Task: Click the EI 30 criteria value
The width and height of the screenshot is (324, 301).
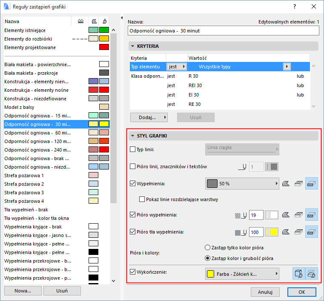Action: coord(194,95)
